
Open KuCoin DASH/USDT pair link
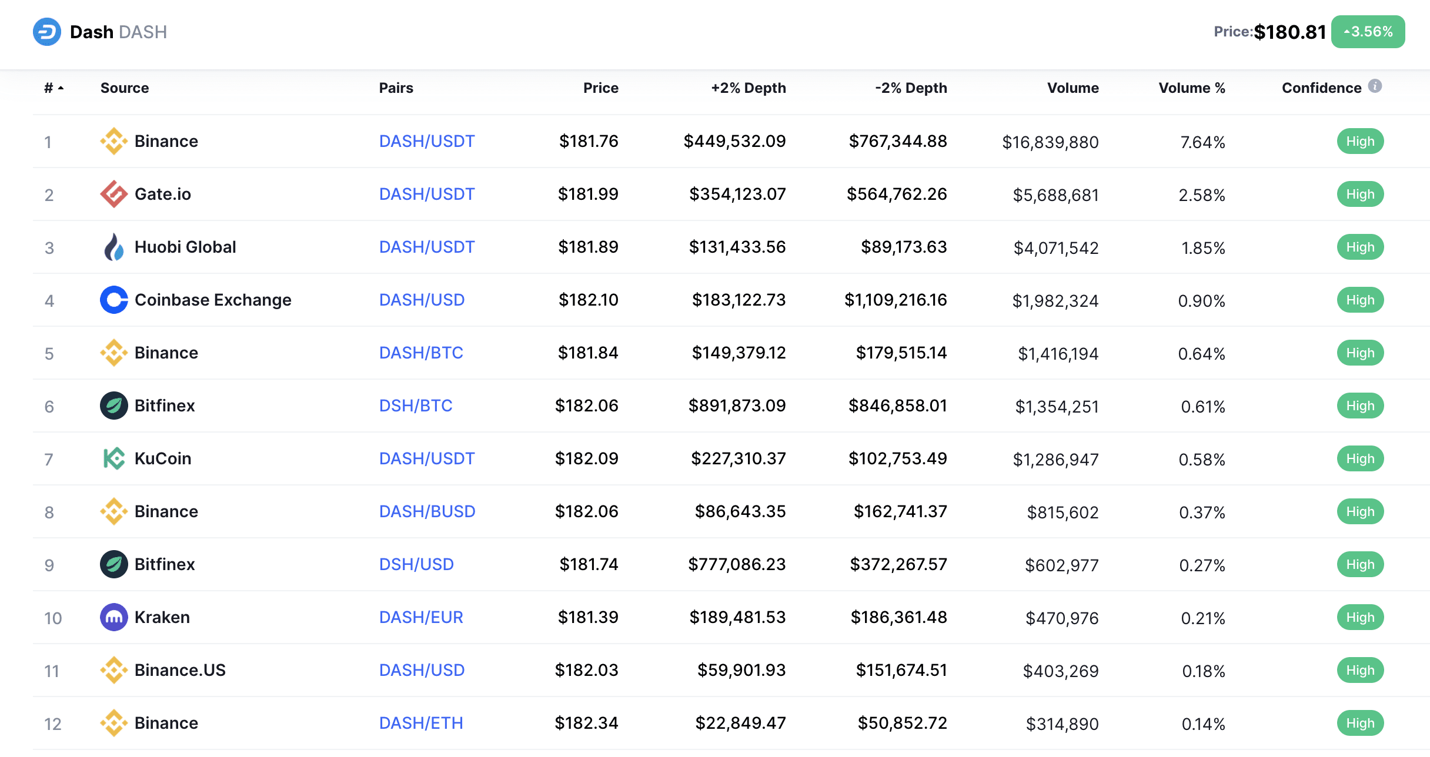pos(427,458)
